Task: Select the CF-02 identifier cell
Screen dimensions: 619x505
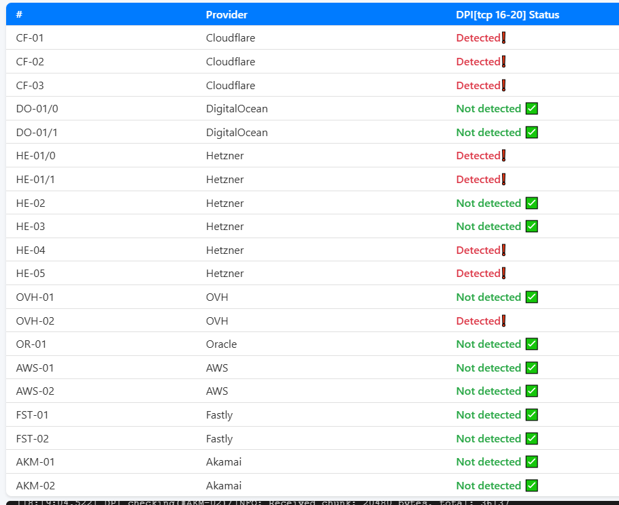Action: (x=30, y=62)
